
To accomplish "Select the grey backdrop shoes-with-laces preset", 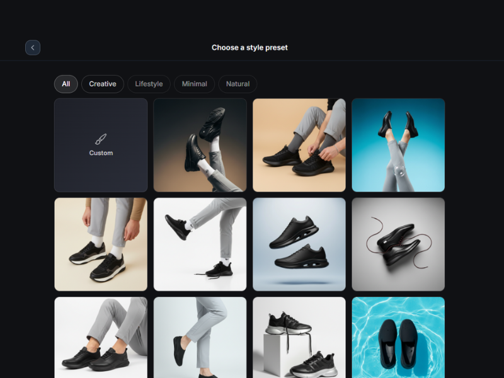I will coord(398,244).
